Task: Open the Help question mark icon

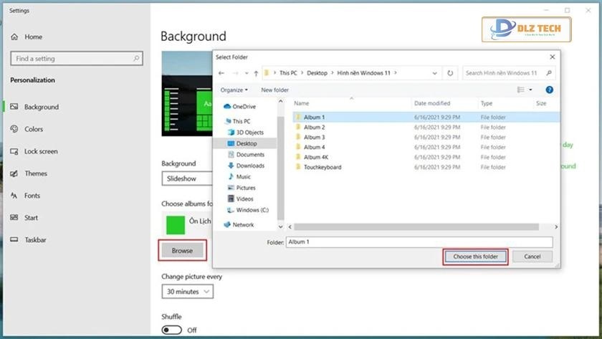Action: pos(549,90)
